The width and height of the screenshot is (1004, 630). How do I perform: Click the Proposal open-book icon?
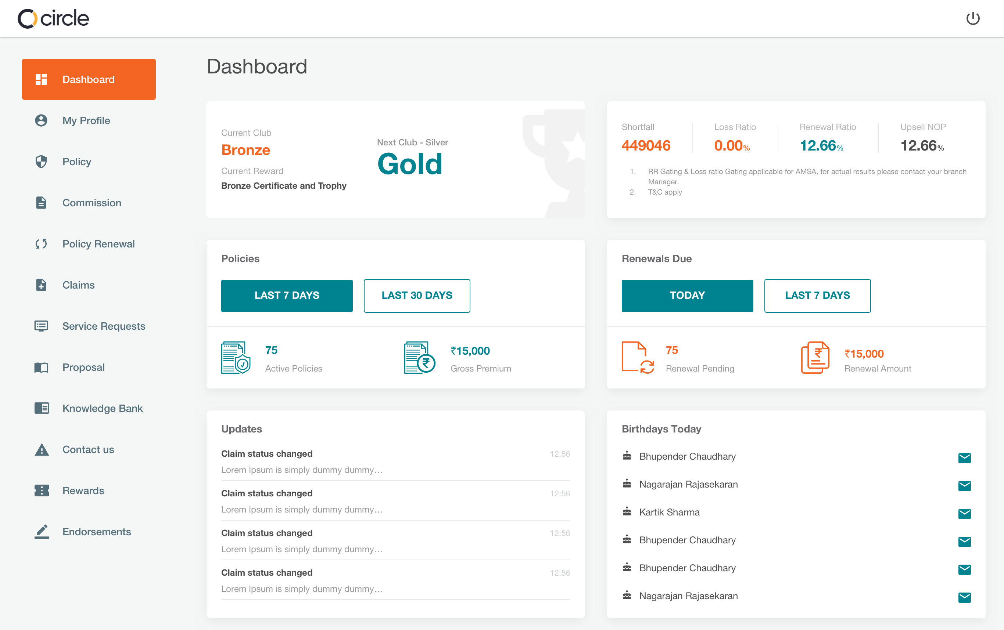click(41, 367)
